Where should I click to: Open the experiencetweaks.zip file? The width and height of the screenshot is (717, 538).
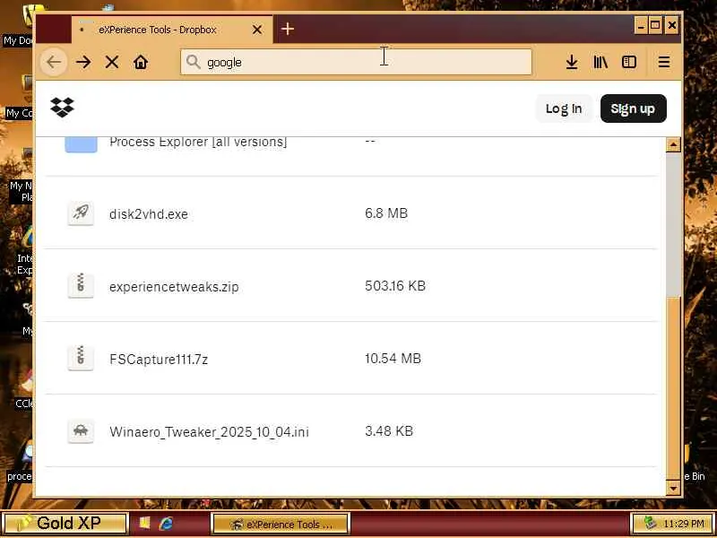pos(174,287)
